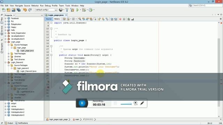This screenshot has width=223, height=125.
Task: Expand the Test Packages node under Login_page
Action: coord(9,53)
